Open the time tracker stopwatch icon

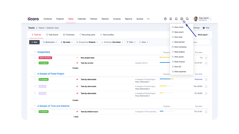165,19
